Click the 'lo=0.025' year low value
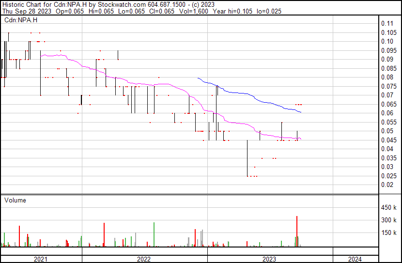 tap(269, 11)
